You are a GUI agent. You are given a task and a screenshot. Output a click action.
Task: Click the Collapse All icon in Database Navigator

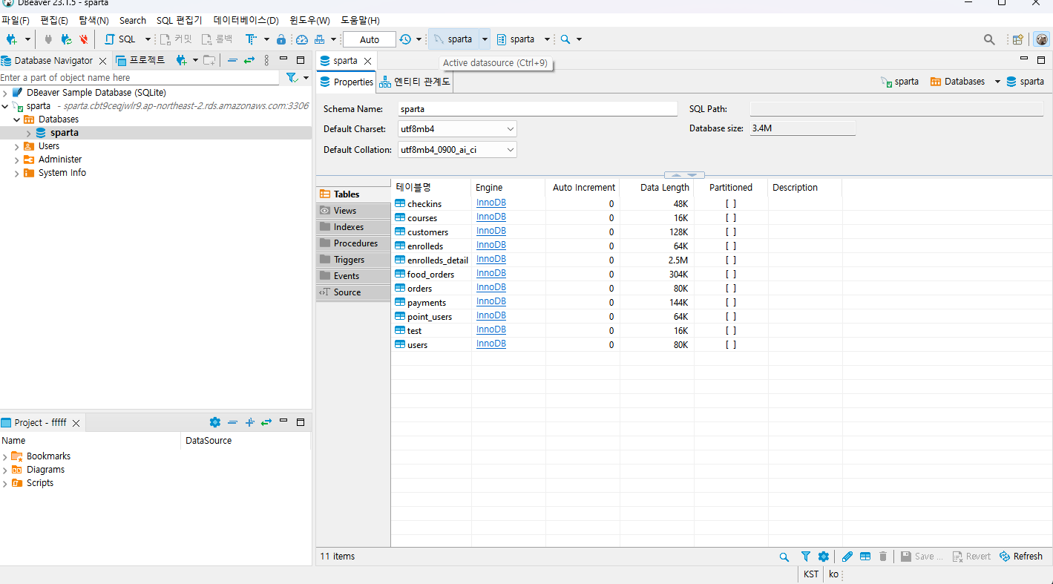tap(232, 60)
